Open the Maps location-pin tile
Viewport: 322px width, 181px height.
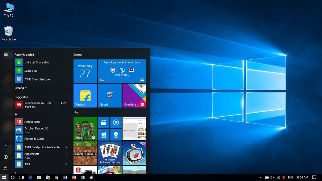click(116, 135)
